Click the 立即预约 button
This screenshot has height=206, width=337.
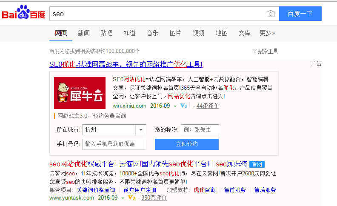click(x=187, y=144)
